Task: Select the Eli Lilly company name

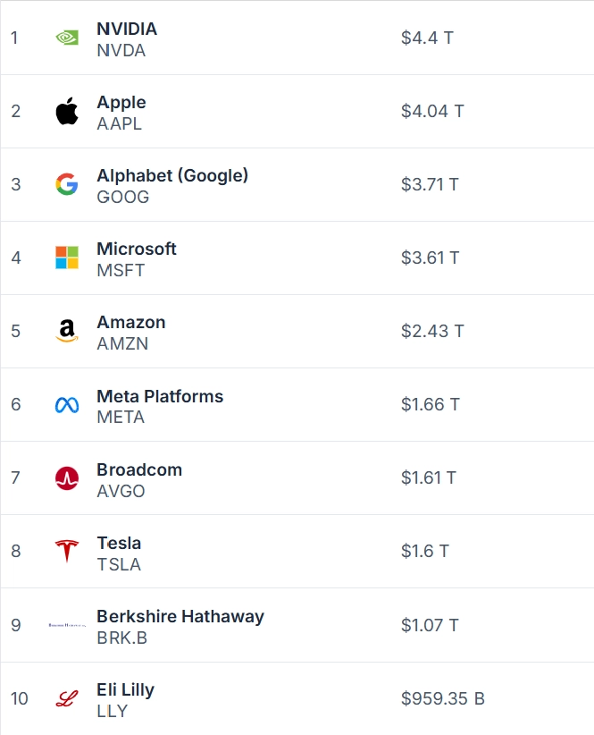Action: tap(125, 689)
